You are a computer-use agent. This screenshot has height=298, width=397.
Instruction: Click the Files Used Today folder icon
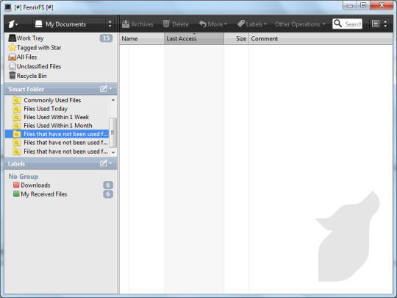click(16, 109)
